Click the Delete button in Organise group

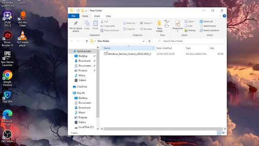coord(146,23)
